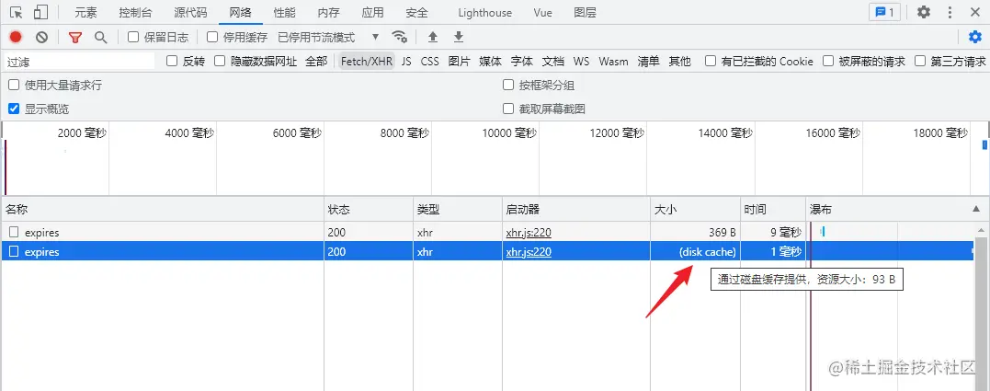Sort by the 名称 name column header
Image resolution: width=990 pixels, height=391 pixels.
[163, 209]
